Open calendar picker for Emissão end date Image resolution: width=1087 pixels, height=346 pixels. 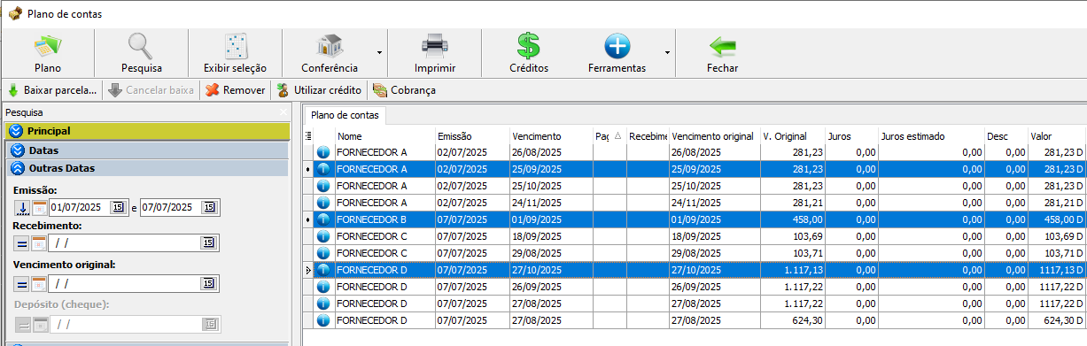(x=207, y=208)
